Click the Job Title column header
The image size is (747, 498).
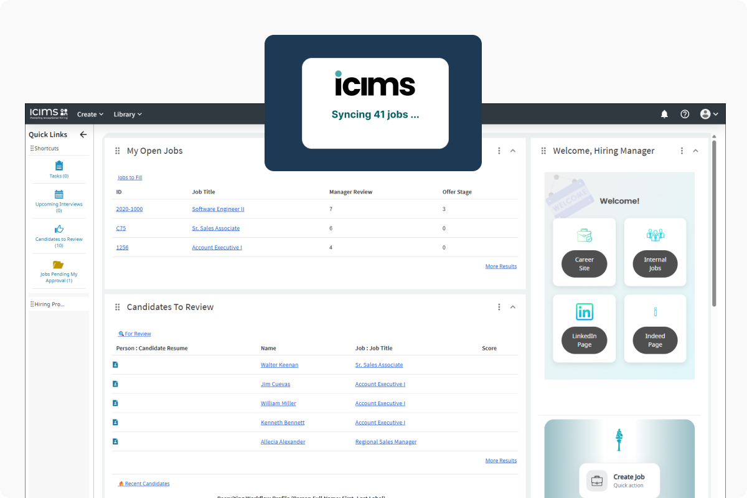204,192
